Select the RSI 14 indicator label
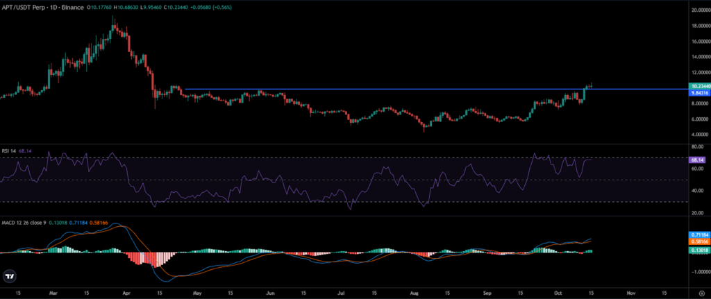Screen dimensions: 711x299 [8, 151]
